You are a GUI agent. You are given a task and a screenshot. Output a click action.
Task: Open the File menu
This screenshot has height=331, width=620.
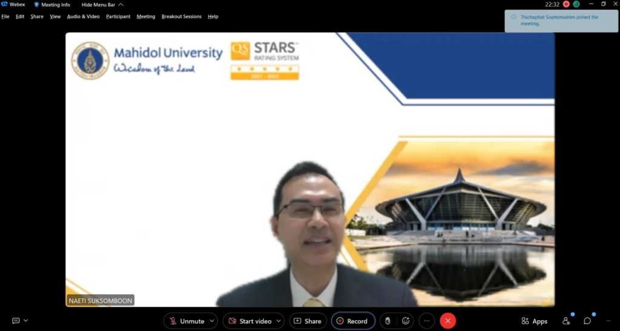[x=5, y=16]
